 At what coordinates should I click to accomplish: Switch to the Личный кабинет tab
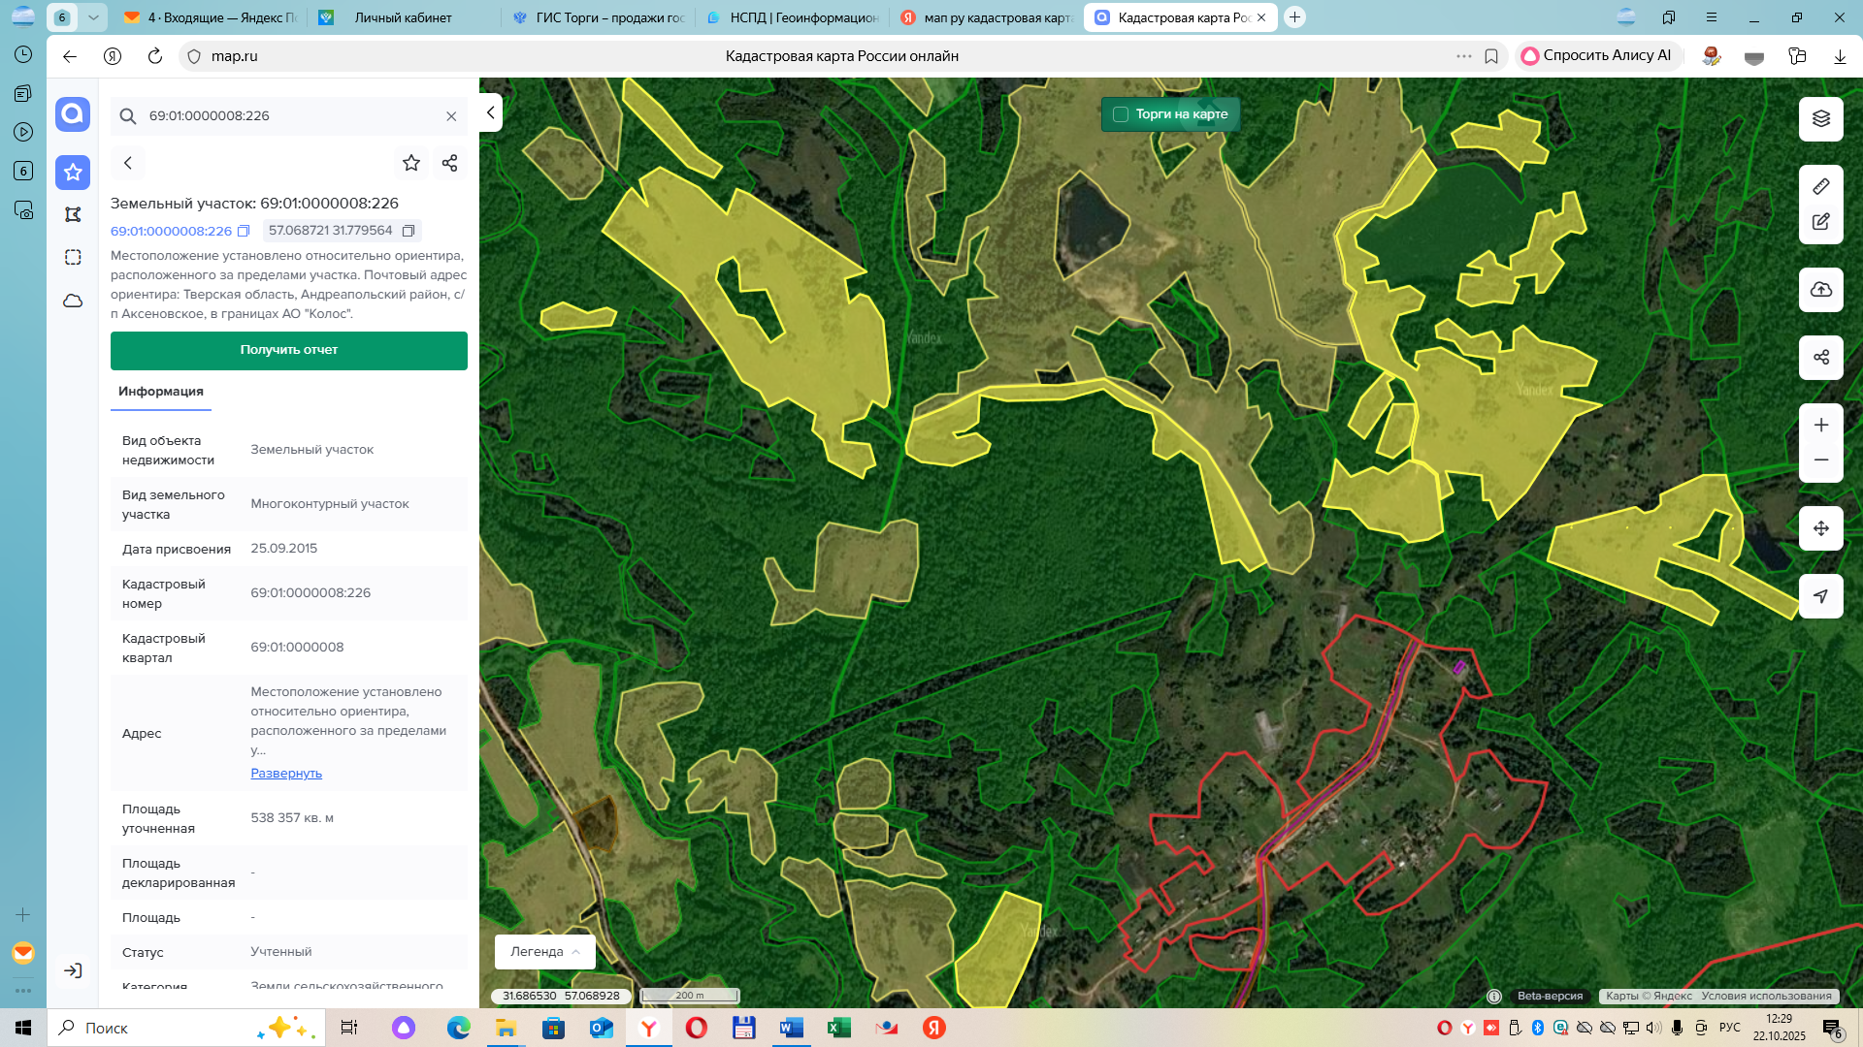pyautogui.click(x=404, y=17)
